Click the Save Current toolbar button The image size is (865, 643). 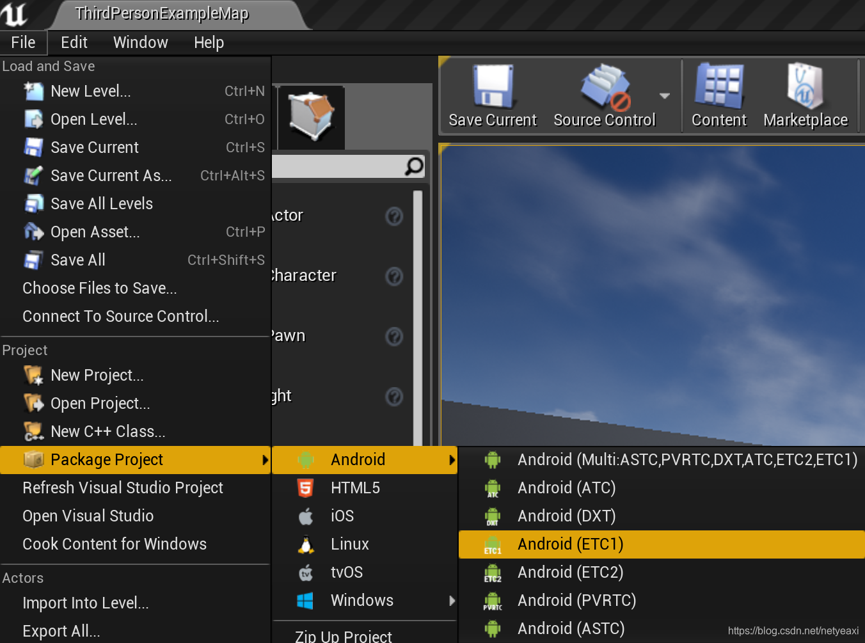click(493, 96)
